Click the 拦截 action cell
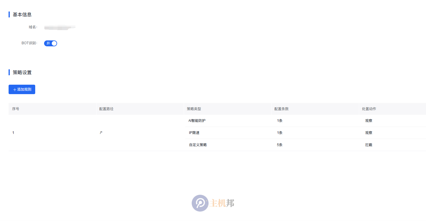426x221 pixels. (369, 145)
